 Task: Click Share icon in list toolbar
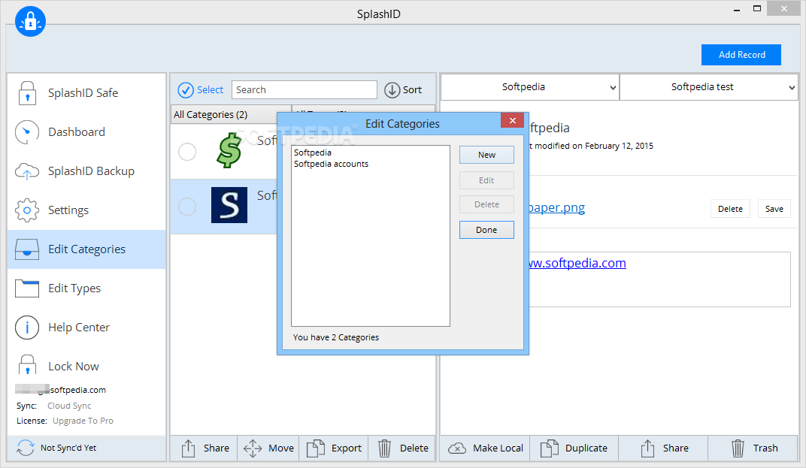[189, 448]
